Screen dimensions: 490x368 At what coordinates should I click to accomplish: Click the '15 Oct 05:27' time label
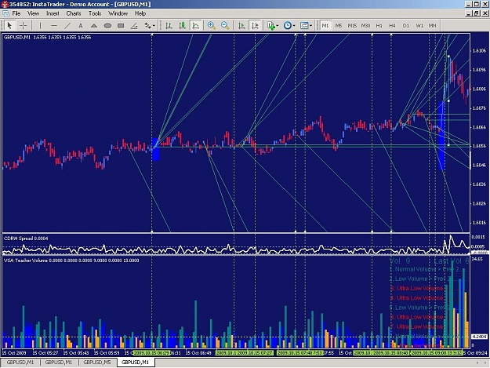pyautogui.click(x=45, y=352)
